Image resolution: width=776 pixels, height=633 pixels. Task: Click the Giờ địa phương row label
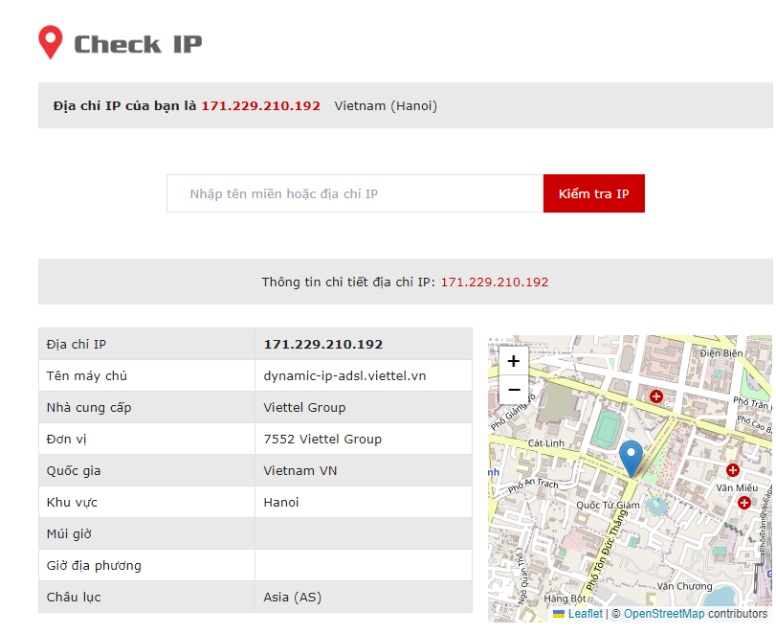pos(94,566)
